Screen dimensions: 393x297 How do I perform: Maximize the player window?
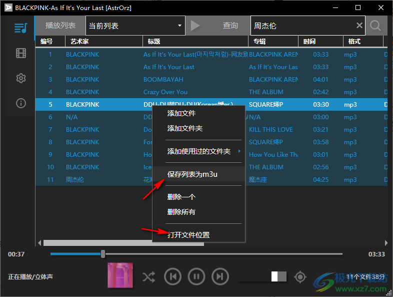point(358,8)
